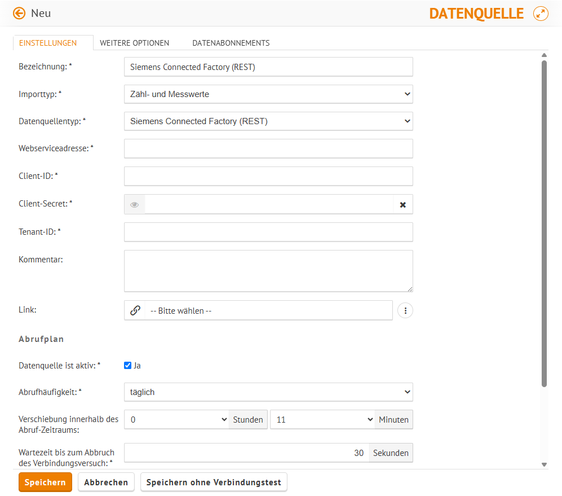Click into the Kommentar text area
562x496 pixels.
(x=268, y=271)
